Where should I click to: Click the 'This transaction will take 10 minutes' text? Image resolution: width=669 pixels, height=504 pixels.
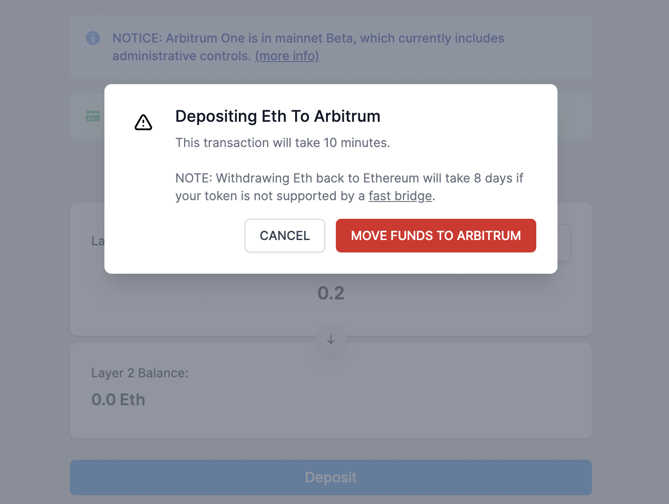(x=283, y=143)
